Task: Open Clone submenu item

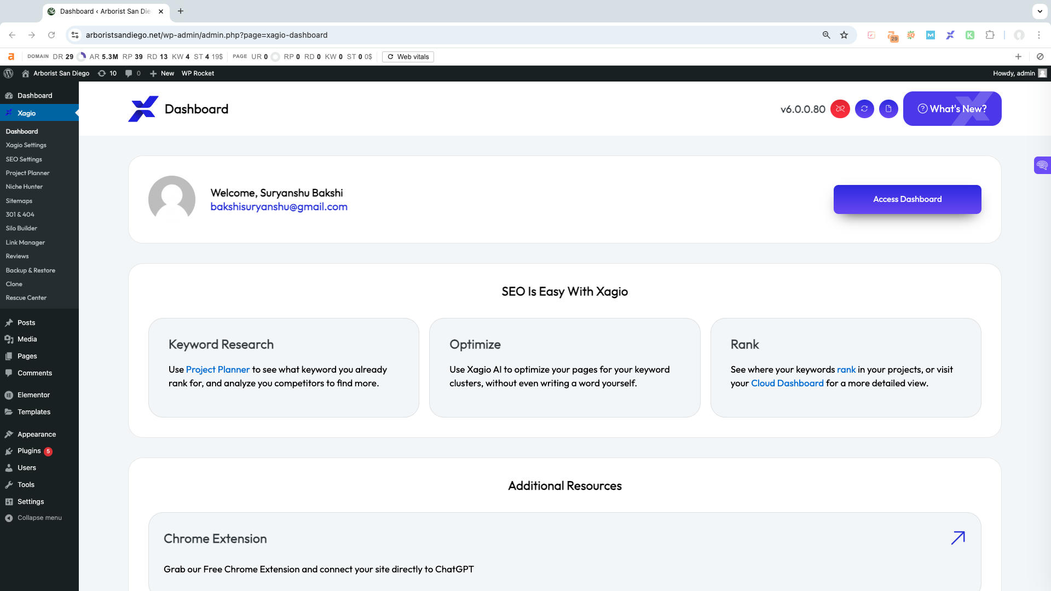Action: tap(14, 284)
